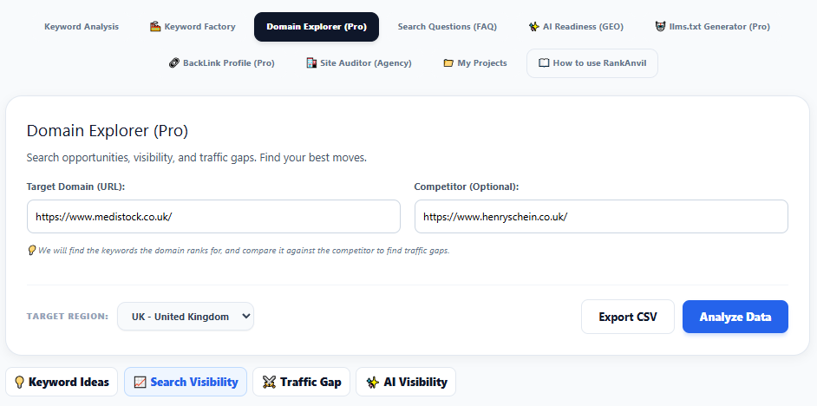
Task: Click the folder icon beside My Projects
Action: click(448, 63)
